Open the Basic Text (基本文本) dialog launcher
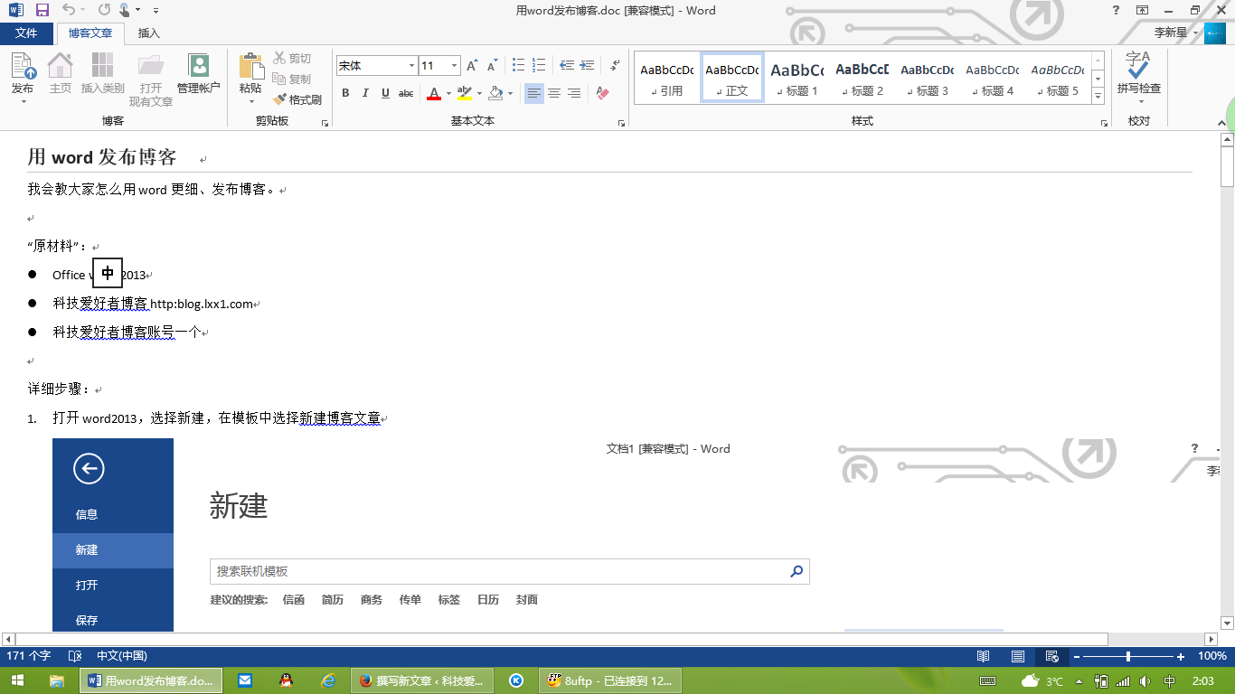Image resolution: width=1235 pixels, height=694 pixels. coord(621,122)
